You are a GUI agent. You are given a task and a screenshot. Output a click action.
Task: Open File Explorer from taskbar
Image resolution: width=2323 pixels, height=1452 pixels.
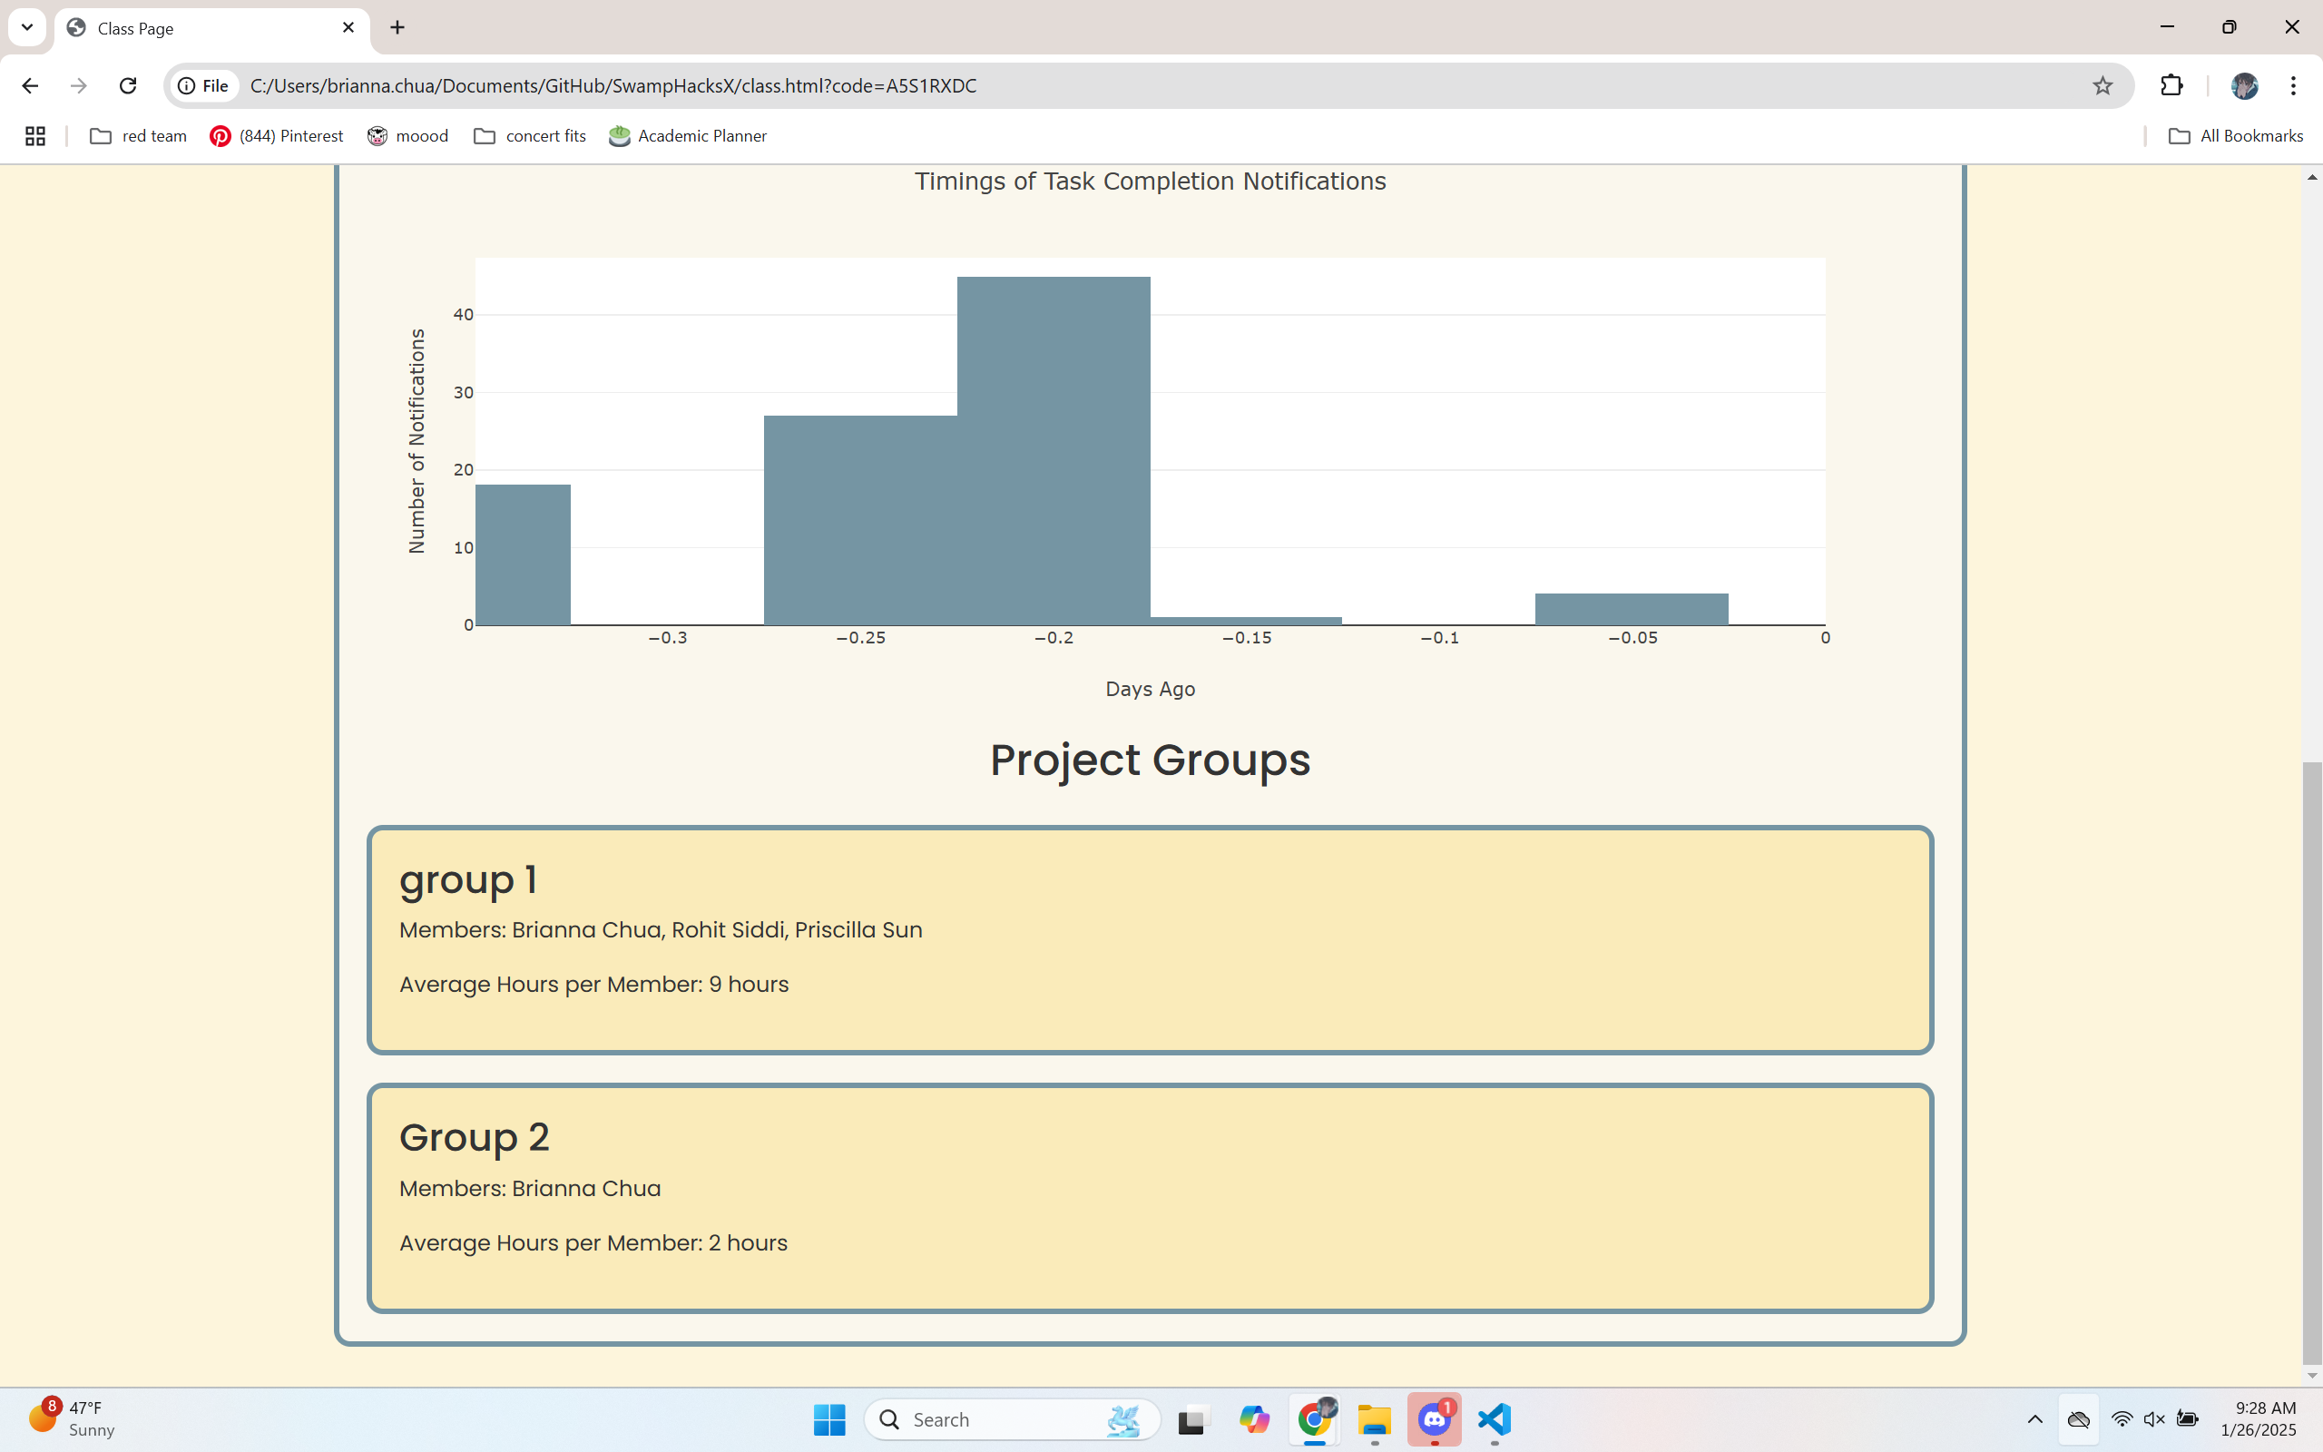(1375, 1419)
